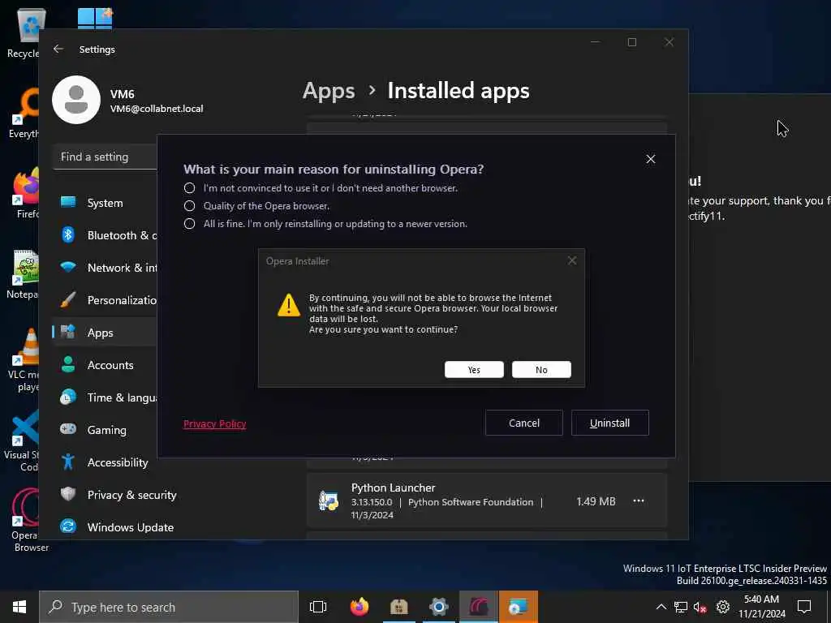
Task: Click the network tray icon
Action: pyautogui.click(x=681, y=607)
